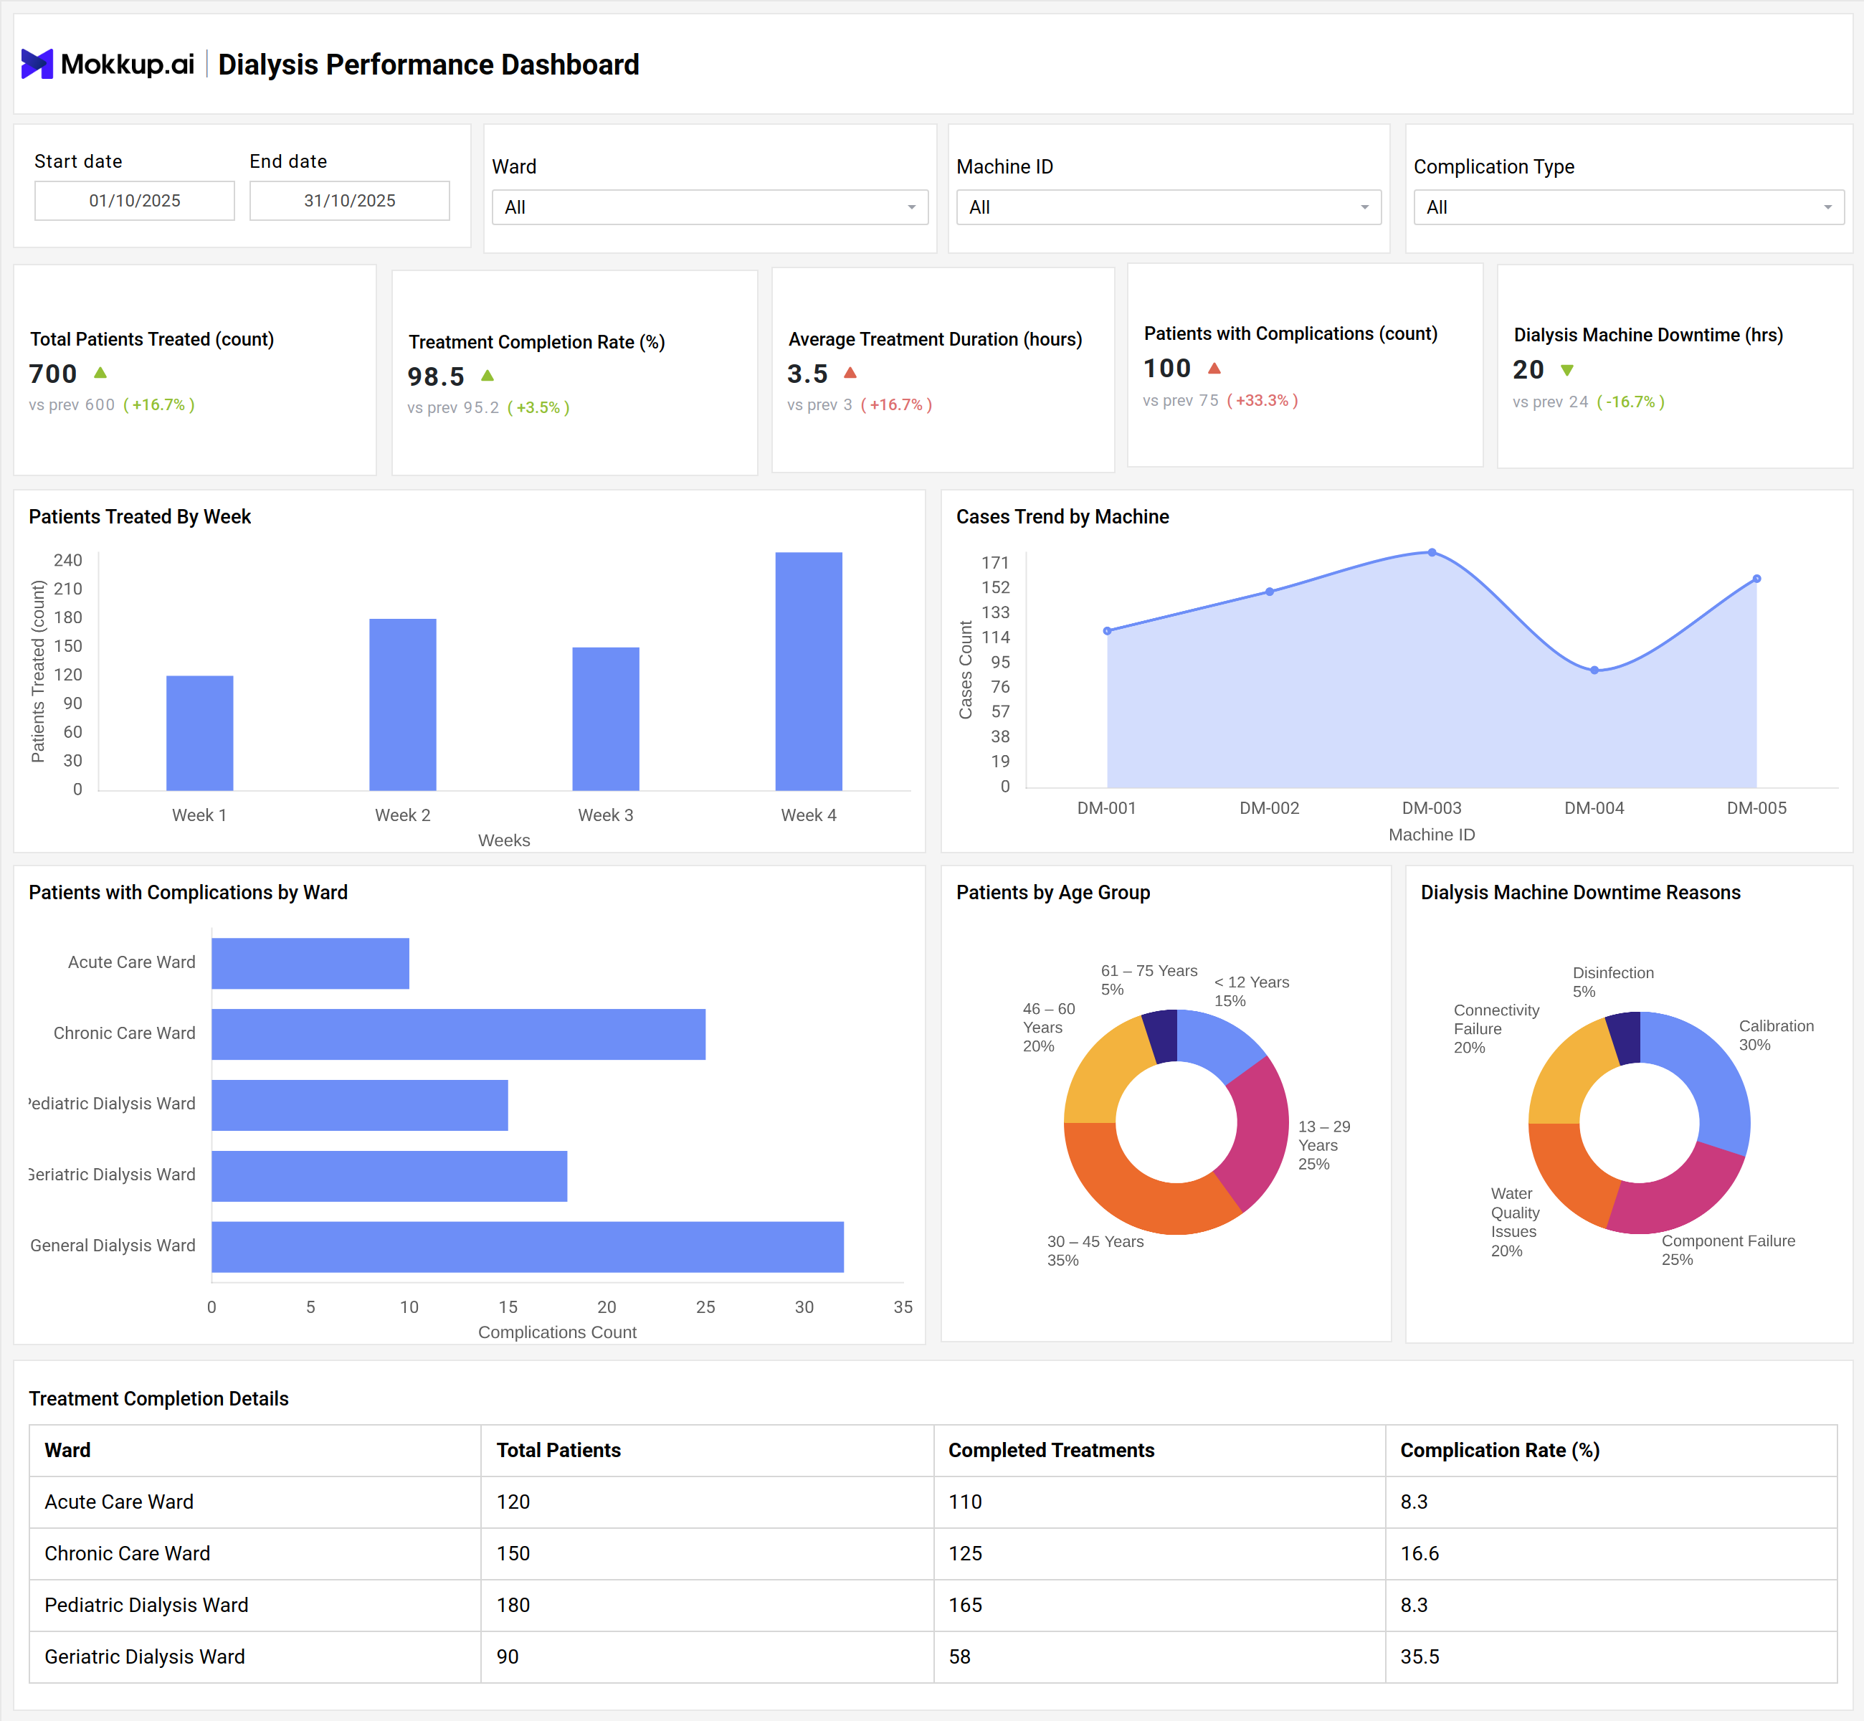Viewport: 1864px width, 1721px height.
Task: Click the Acute Care Ward table row
Action: (933, 1502)
